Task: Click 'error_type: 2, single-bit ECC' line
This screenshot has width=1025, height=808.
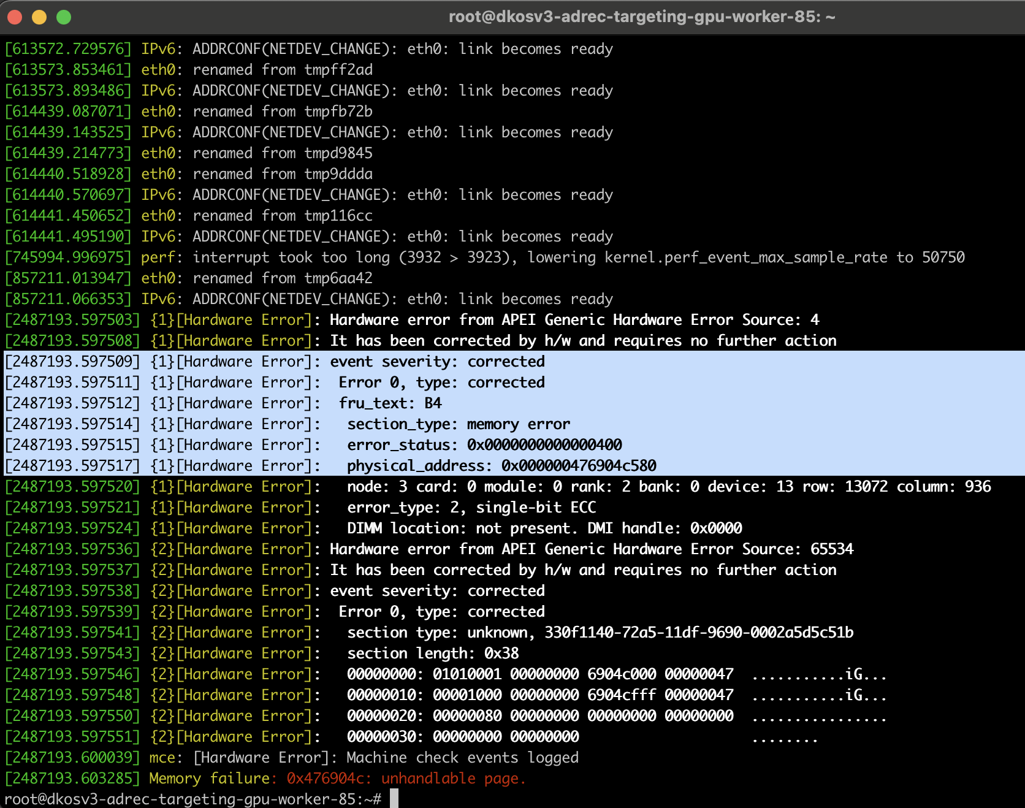Action: tap(300, 508)
